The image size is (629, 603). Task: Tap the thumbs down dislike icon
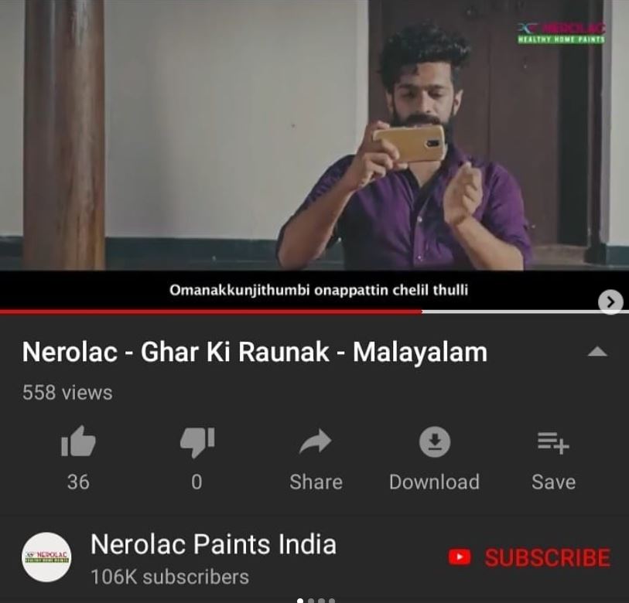coord(197,442)
